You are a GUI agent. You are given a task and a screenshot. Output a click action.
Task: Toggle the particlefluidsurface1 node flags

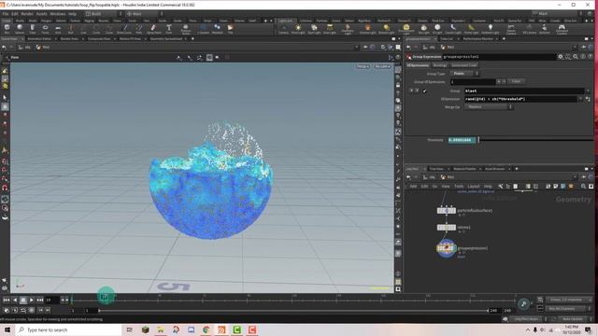click(447, 211)
